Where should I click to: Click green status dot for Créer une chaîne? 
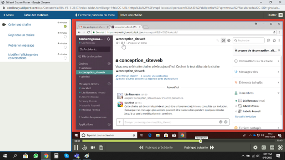tap(65, 26)
